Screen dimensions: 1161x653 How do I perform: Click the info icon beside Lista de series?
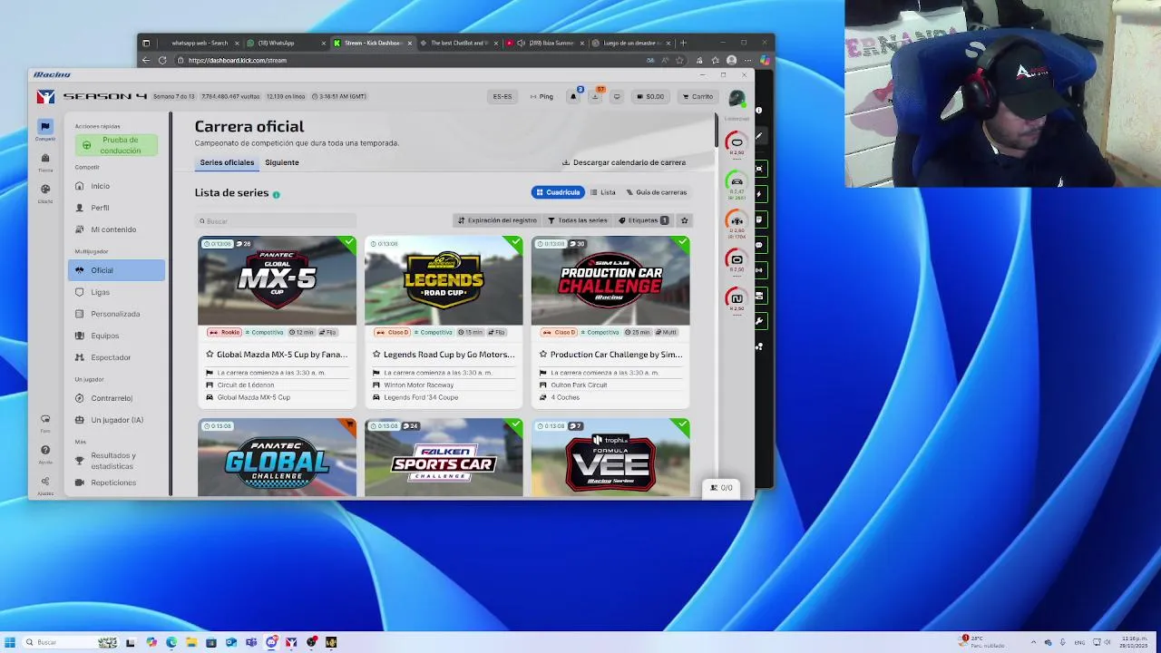pyautogui.click(x=276, y=194)
